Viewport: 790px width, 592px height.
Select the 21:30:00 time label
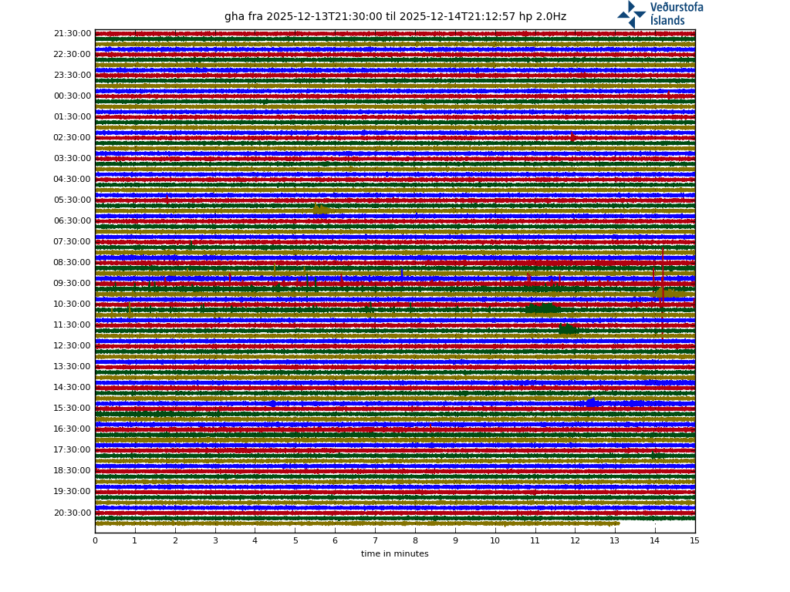point(73,34)
